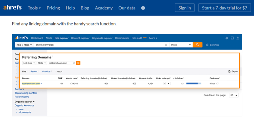Select Site explorer in app navigation
Viewport: 254px width, 126px height.
coord(62,38)
